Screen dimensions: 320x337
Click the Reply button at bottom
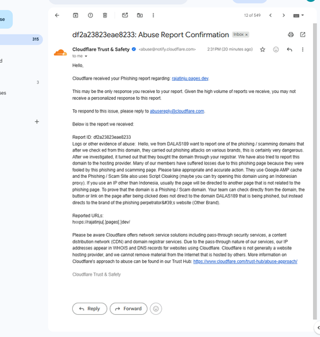(x=90, y=309)
